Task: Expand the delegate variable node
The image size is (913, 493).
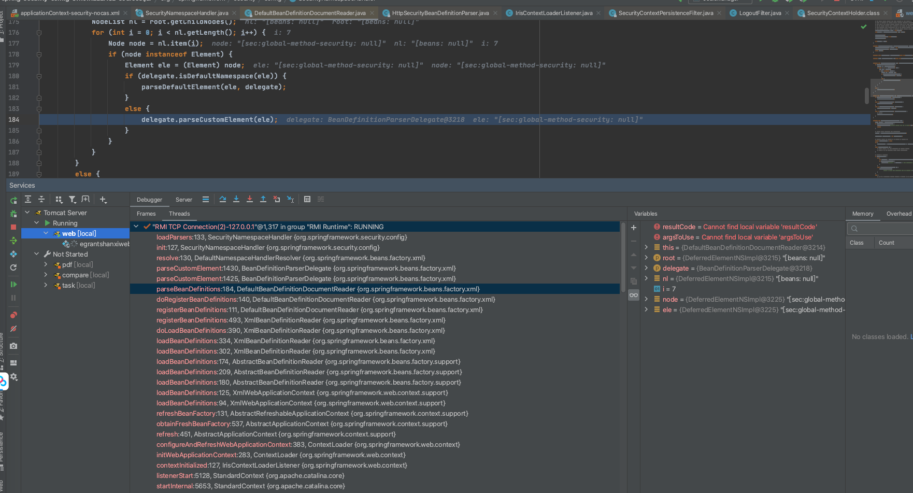Action: click(646, 268)
